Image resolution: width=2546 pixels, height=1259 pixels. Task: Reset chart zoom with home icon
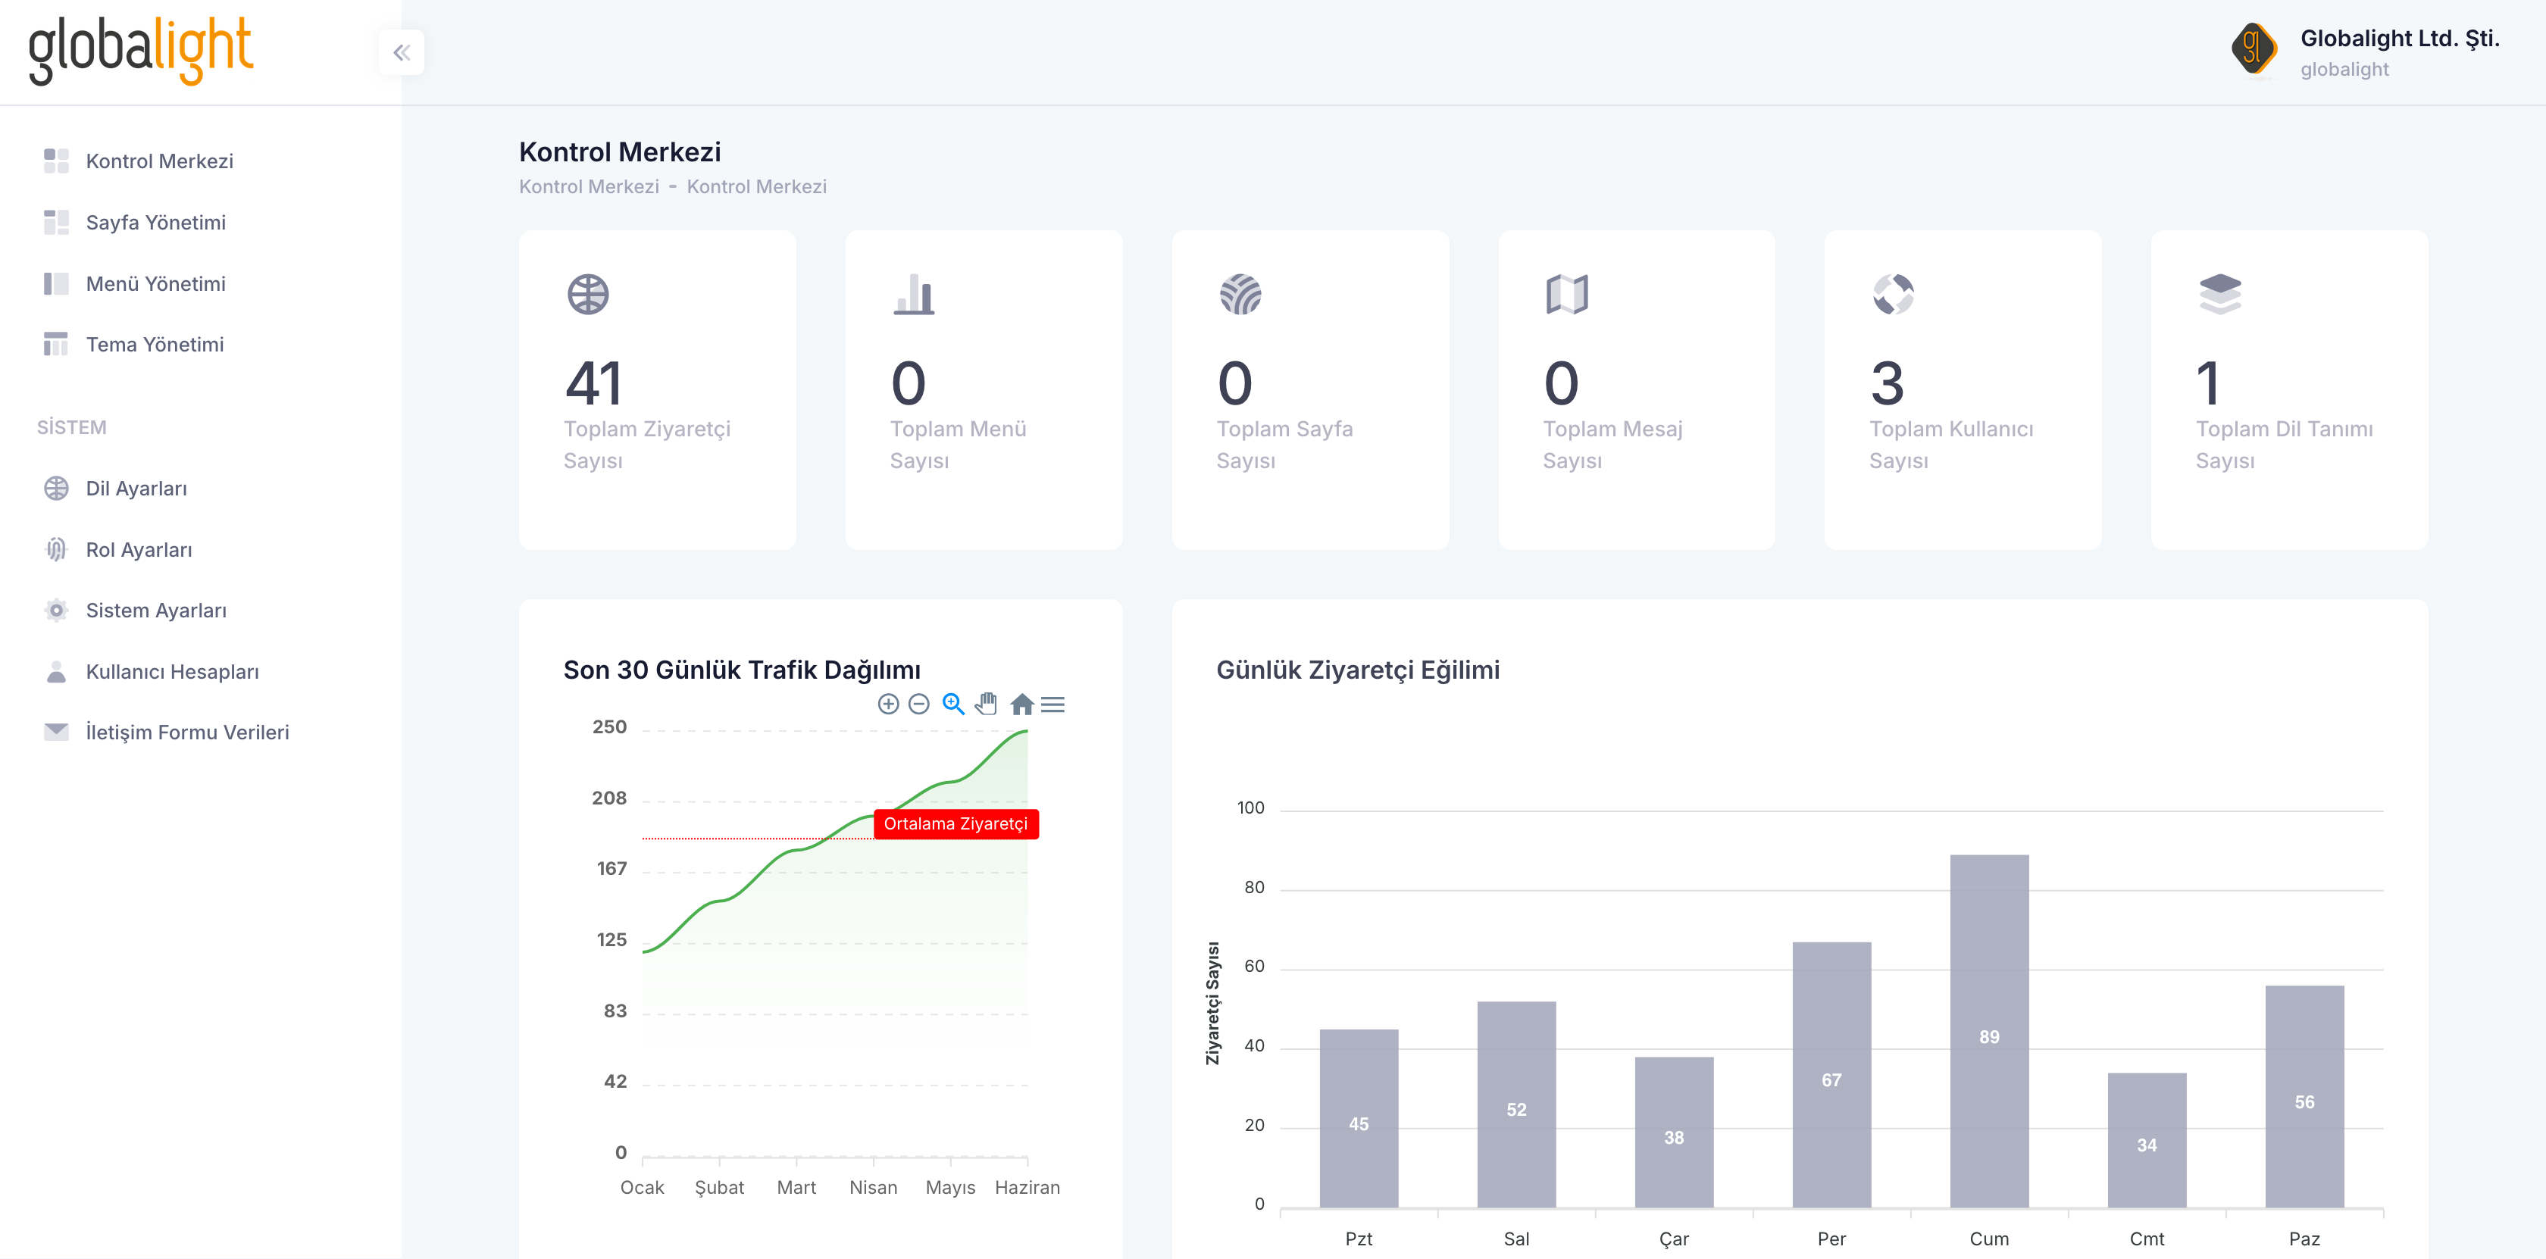[x=1022, y=704]
